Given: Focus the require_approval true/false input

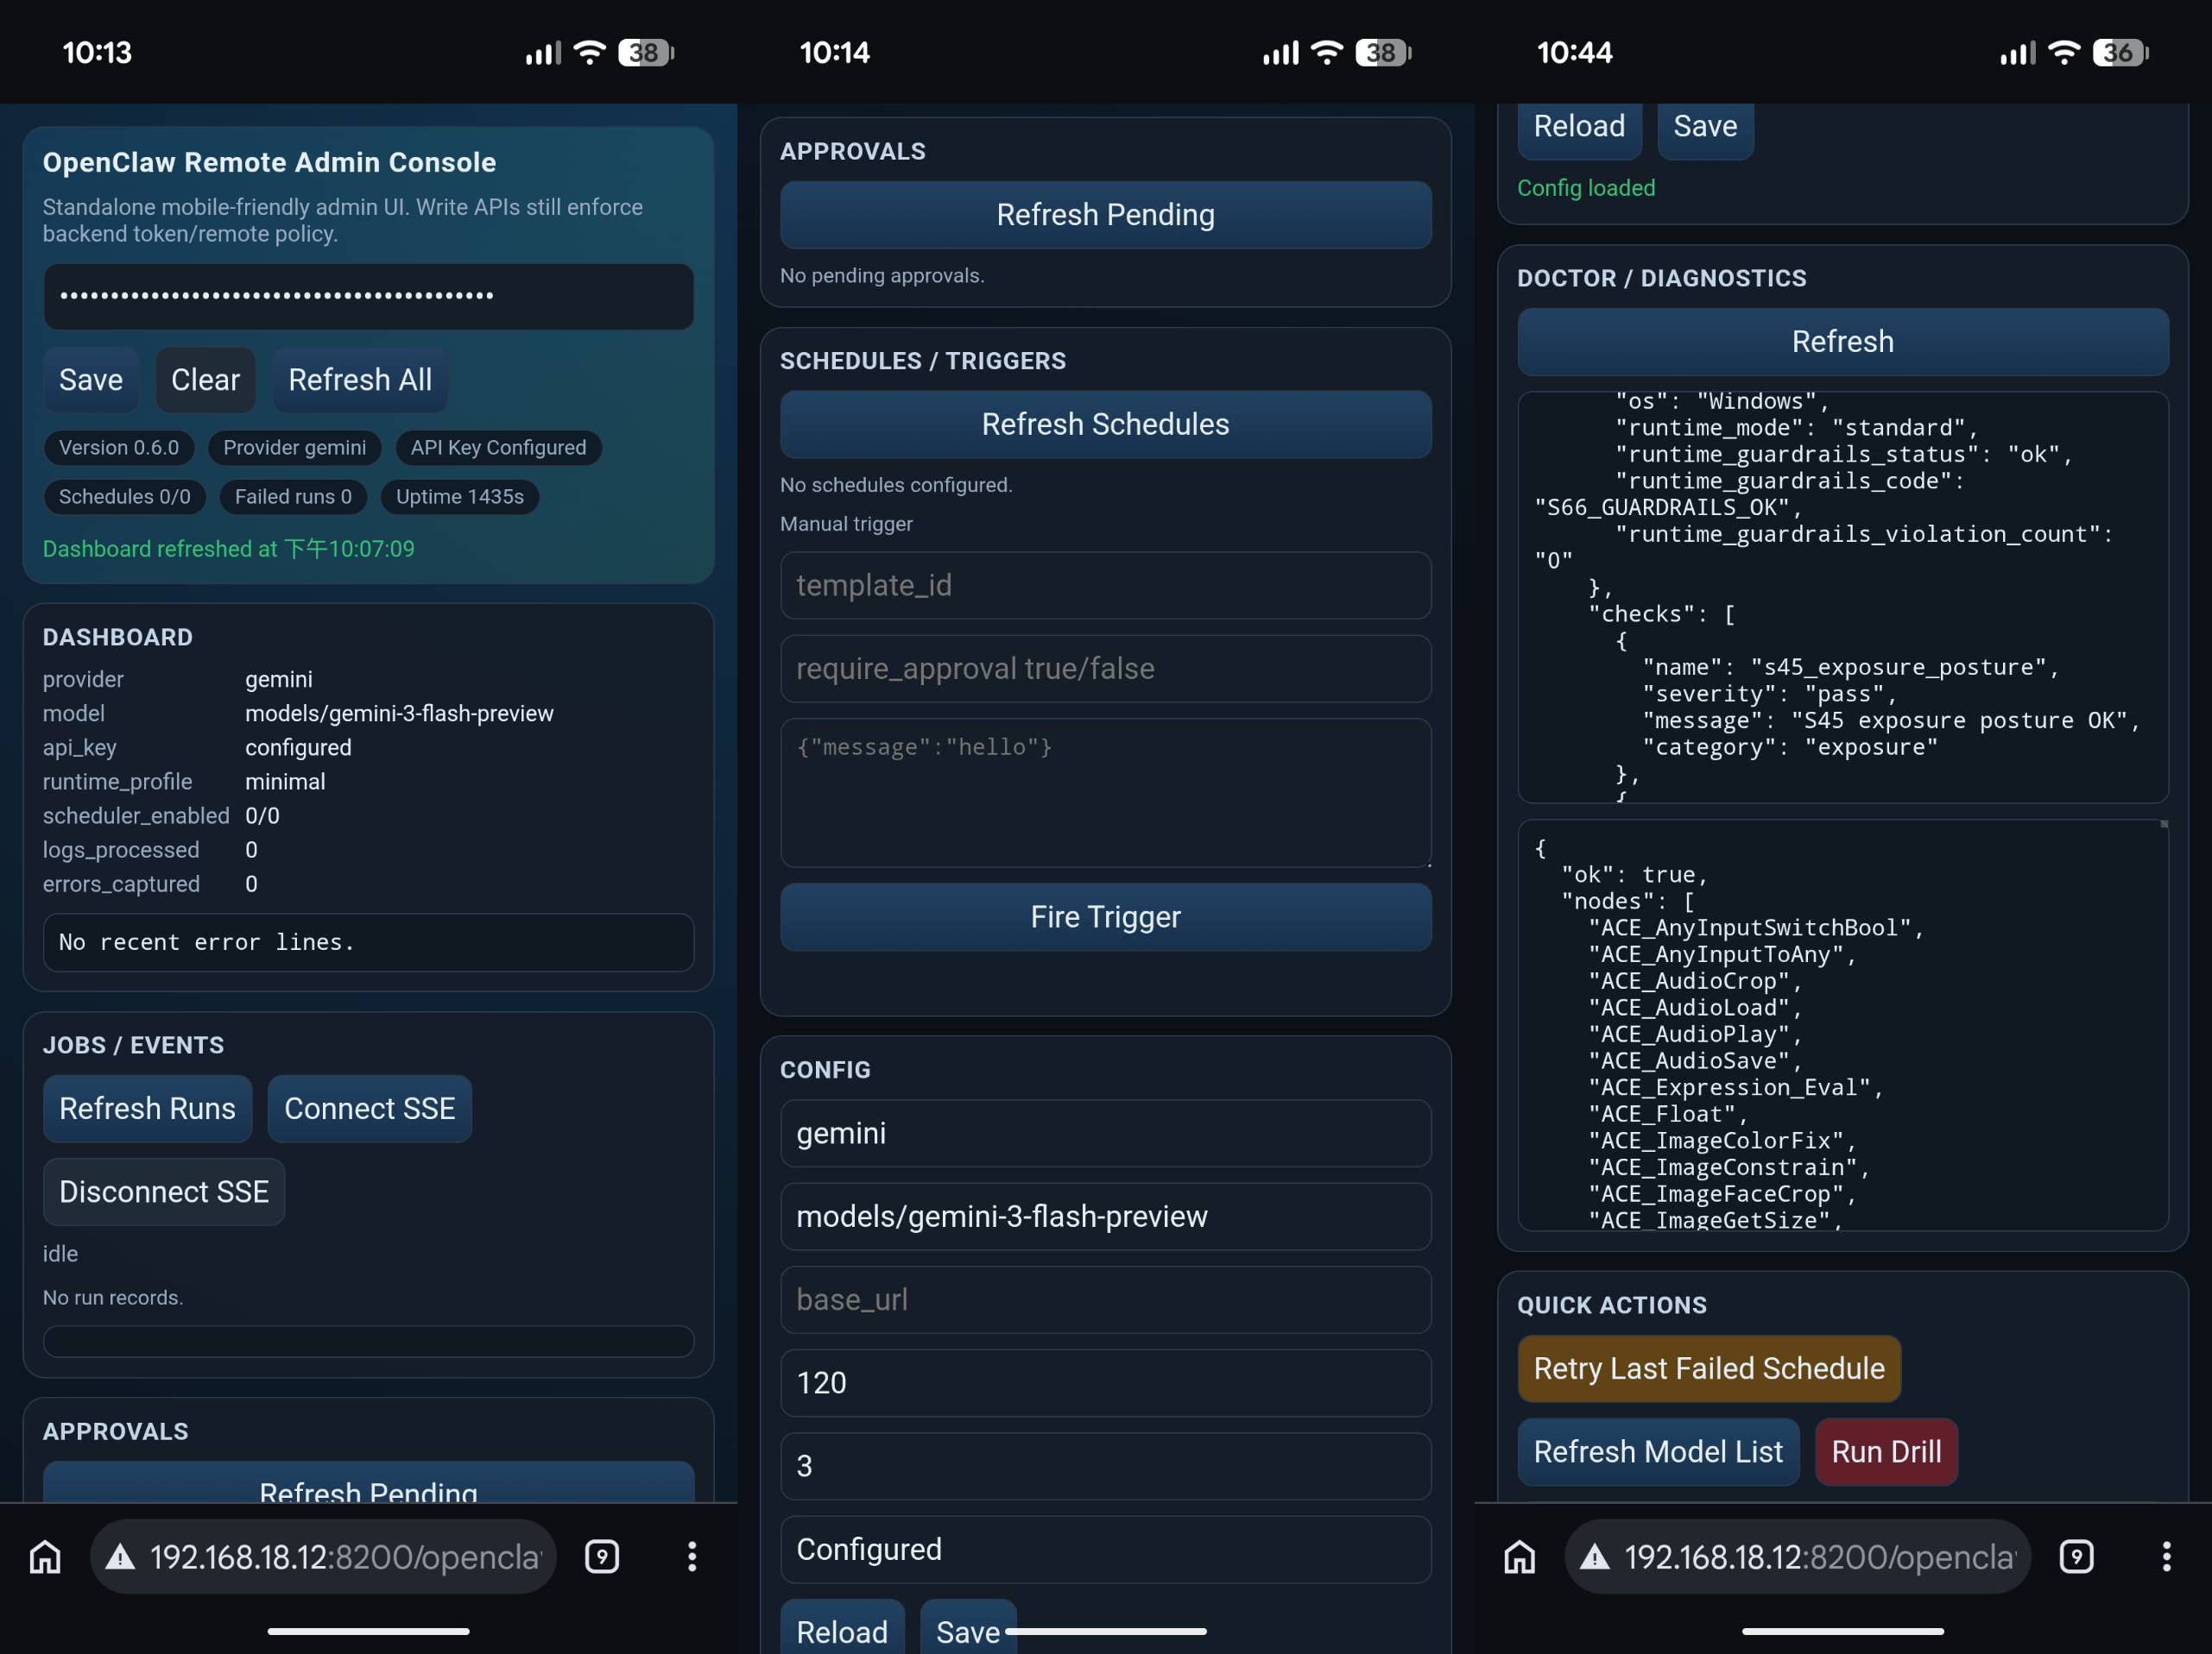Looking at the screenshot, I should [x=1105, y=668].
